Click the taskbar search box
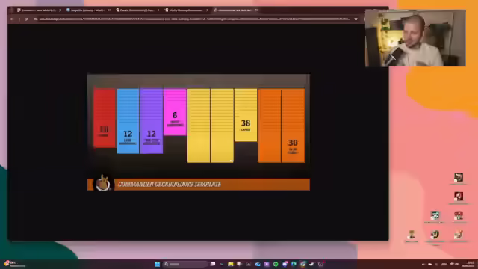The height and width of the screenshot is (269, 478). [185, 264]
